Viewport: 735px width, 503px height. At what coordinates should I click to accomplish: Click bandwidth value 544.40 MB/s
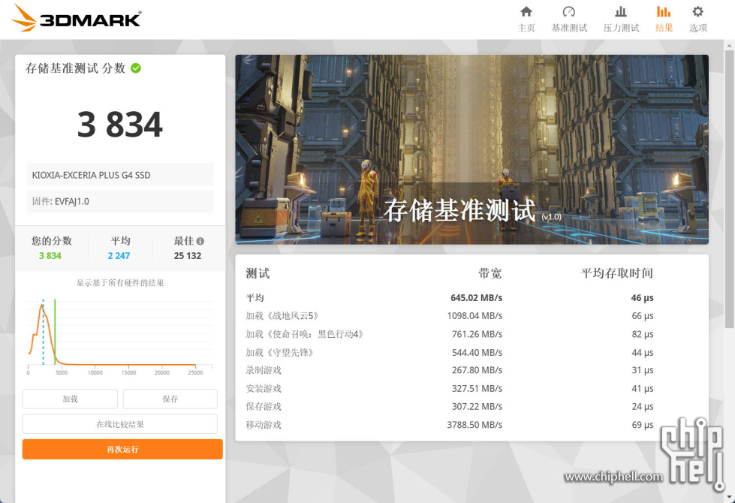pos(477,353)
